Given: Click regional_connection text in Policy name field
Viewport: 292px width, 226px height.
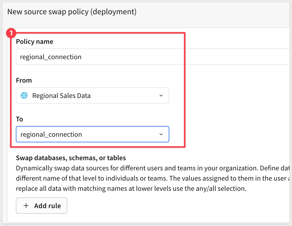Looking at the screenshot, I should (x=51, y=57).
